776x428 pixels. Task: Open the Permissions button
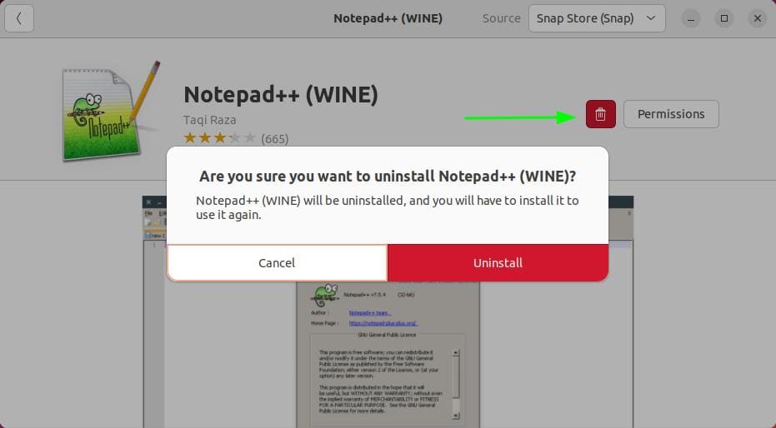pos(671,114)
